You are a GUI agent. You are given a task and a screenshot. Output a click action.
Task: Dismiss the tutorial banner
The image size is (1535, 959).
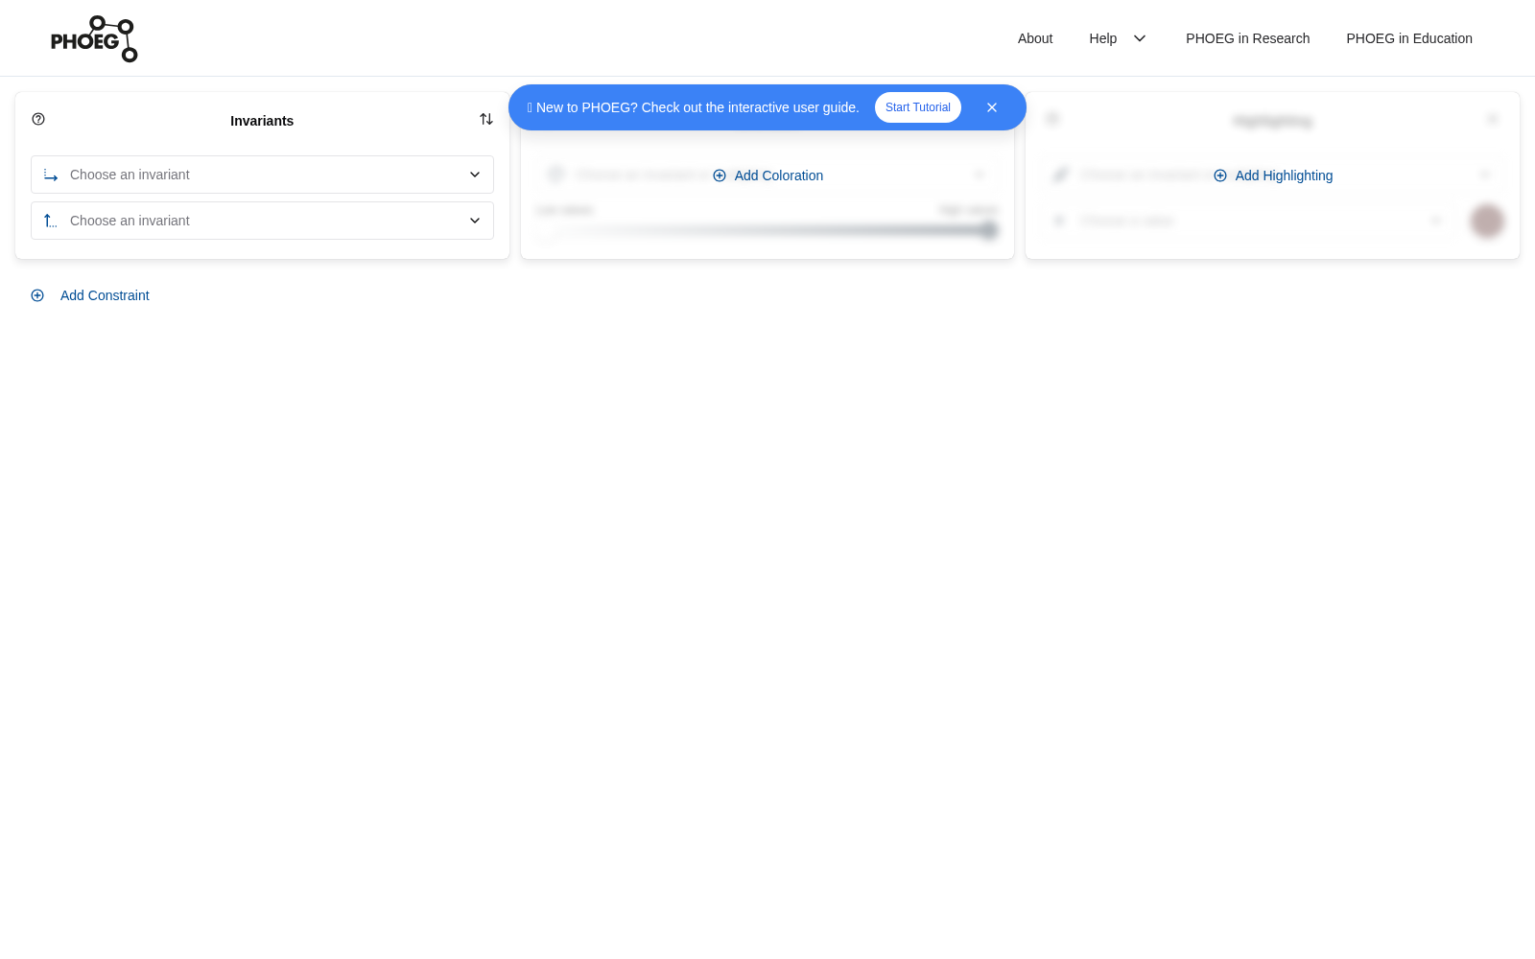(992, 107)
